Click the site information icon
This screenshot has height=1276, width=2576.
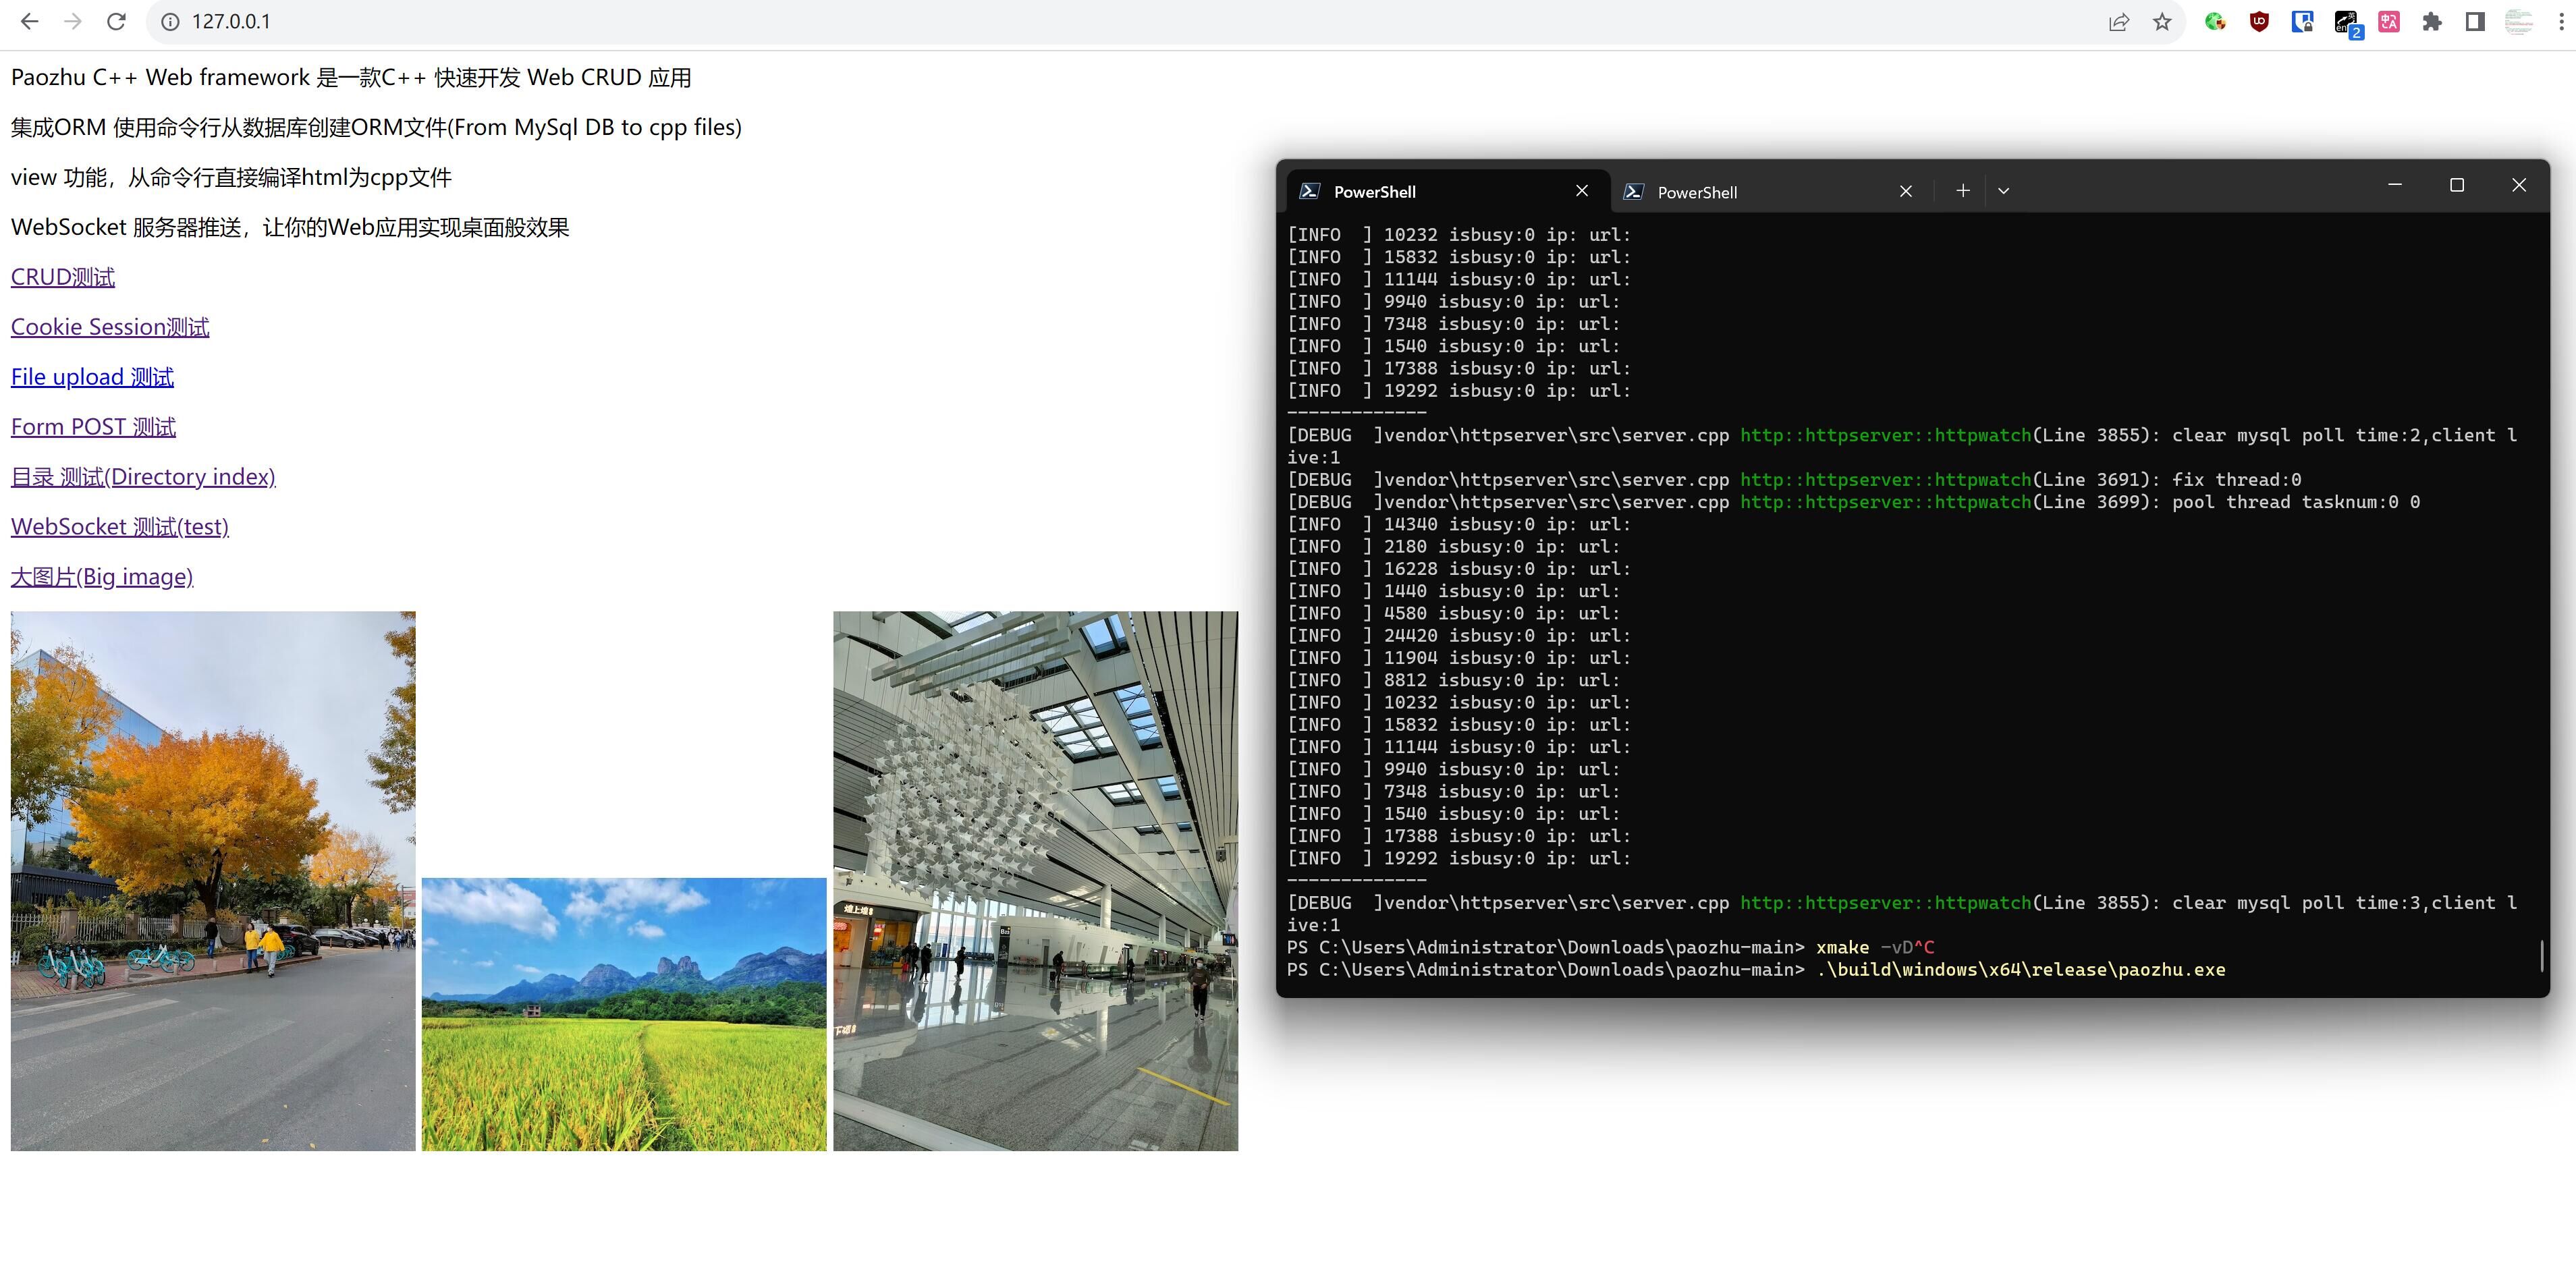pyautogui.click(x=171, y=22)
